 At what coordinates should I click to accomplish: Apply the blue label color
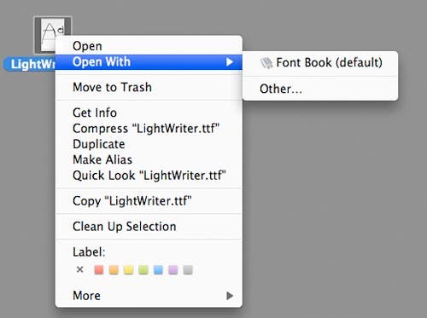(x=158, y=269)
